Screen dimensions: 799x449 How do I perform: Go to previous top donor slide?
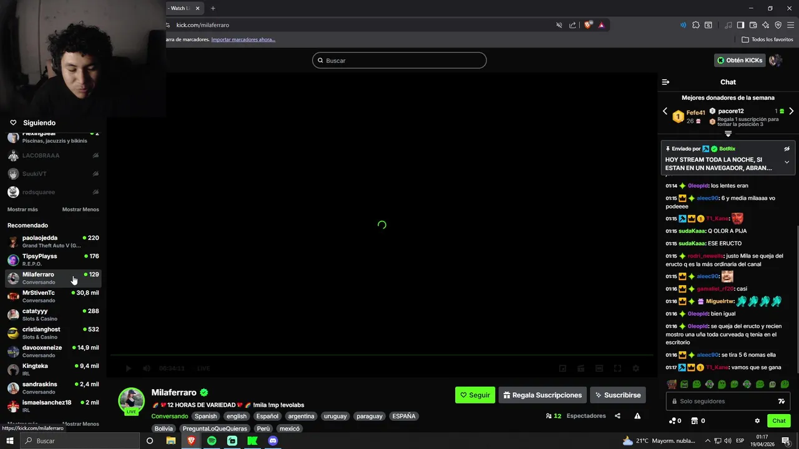665,111
